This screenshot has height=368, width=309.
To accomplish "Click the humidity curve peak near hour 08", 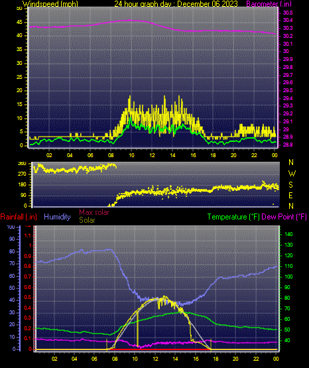I will (110, 250).
